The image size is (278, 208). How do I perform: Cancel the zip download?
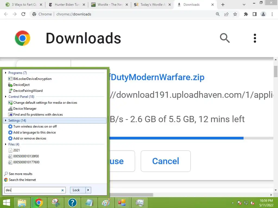[166, 161]
